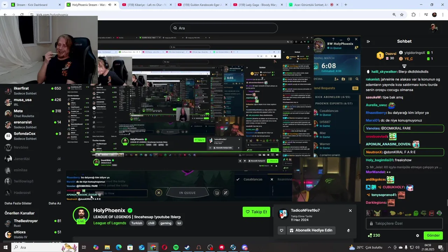Expand list with Daha Fazla Göster
Image resolution: width=448 pixels, height=252 pixels.
(18, 203)
